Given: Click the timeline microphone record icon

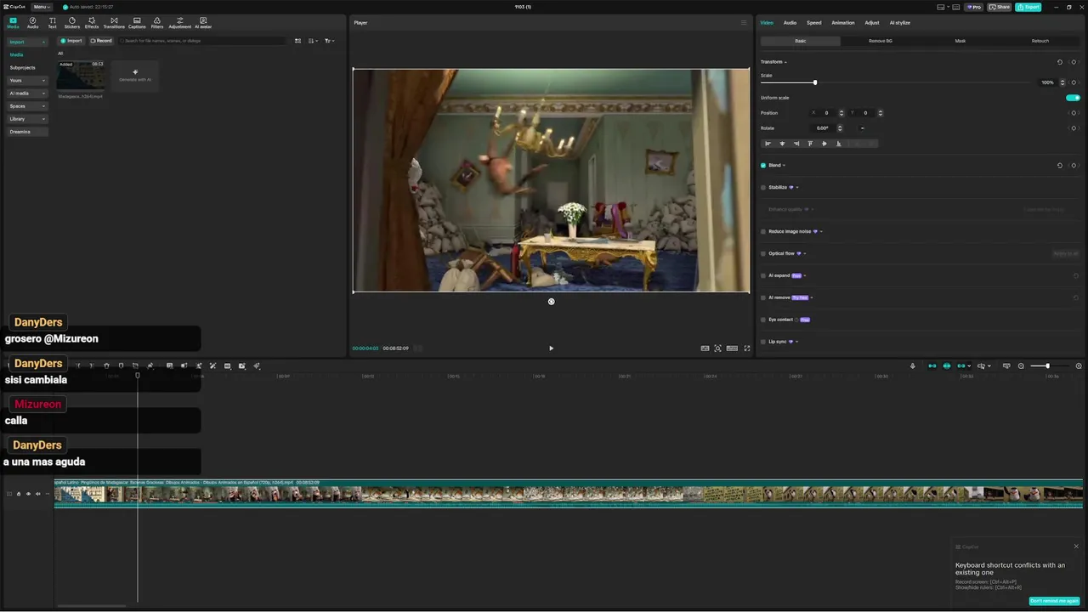Looking at the screenshot, I should click(913, 366).
